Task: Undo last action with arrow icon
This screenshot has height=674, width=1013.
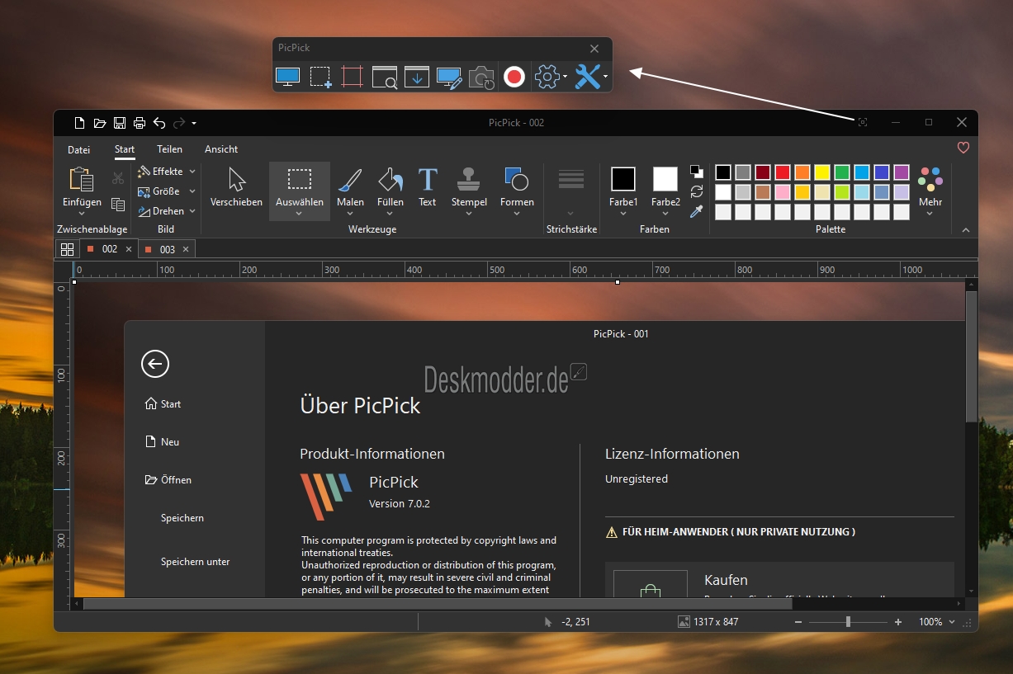Action: pyautogui.click(x=159, y=123)
